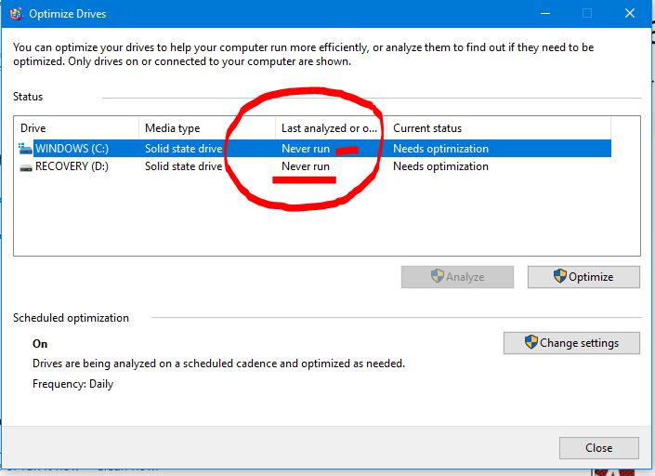Click Solid state drive for RECOVERY (D:)
655x476 pixels.
pos(183,166)
